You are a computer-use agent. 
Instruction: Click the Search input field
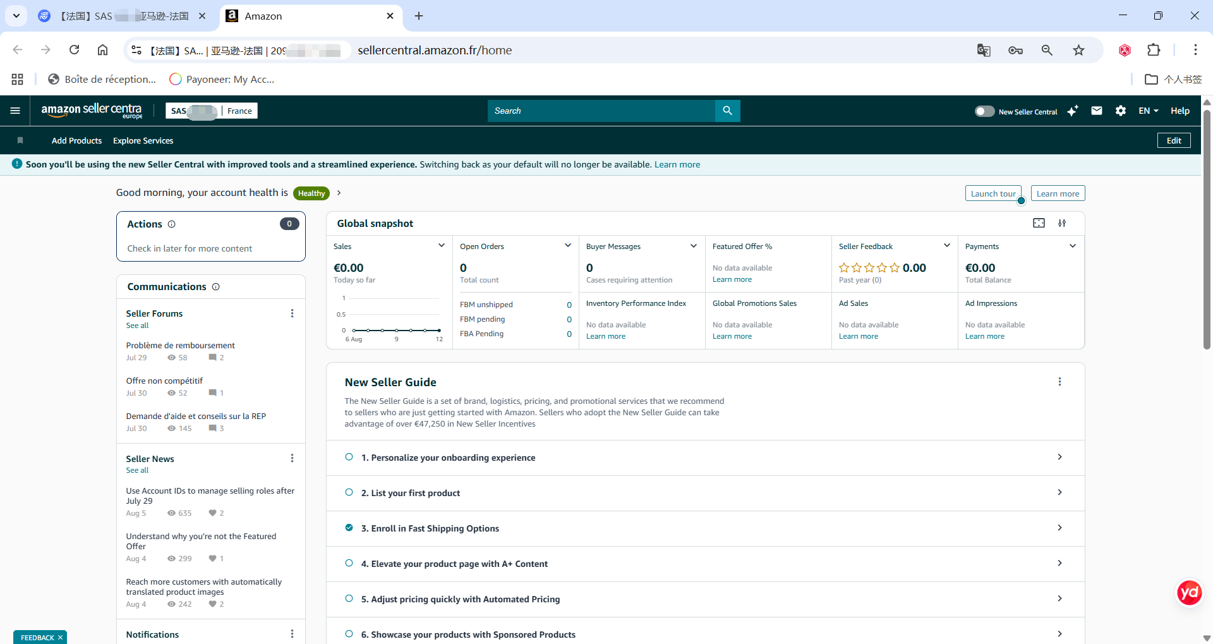[601, 111]
